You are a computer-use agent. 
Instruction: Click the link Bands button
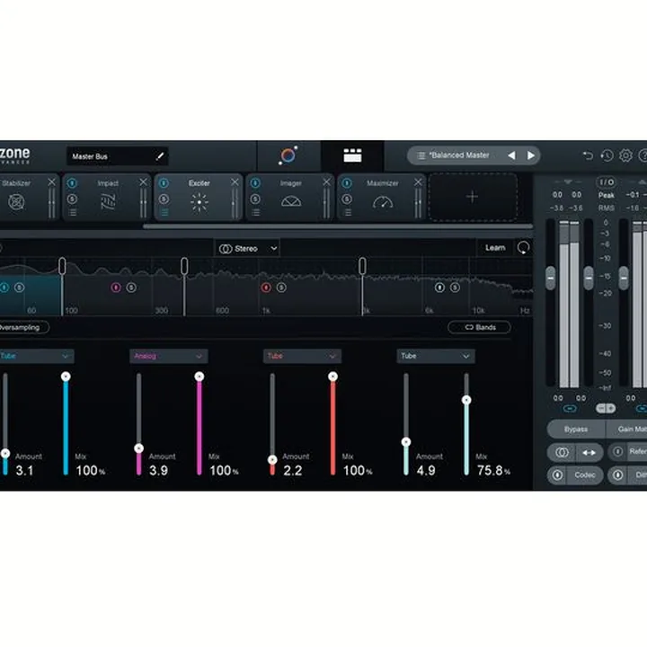pos(480,327)
